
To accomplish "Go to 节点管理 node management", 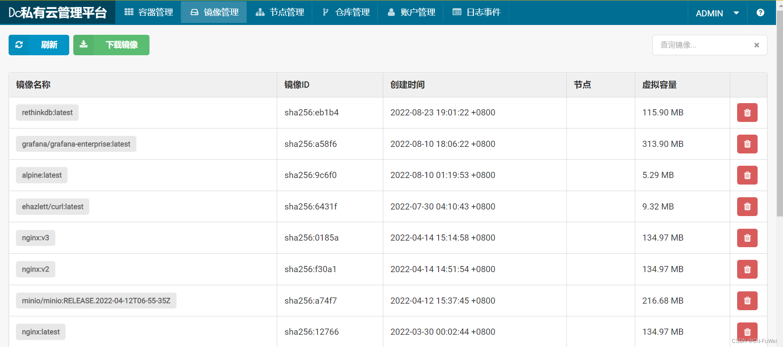I will (280, 12).
